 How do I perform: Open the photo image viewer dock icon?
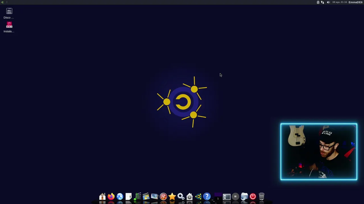154,196
